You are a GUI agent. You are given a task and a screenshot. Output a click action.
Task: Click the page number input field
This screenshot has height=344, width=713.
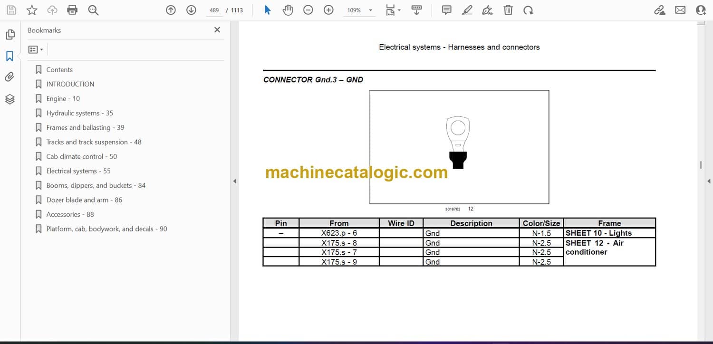coord(214,10)
